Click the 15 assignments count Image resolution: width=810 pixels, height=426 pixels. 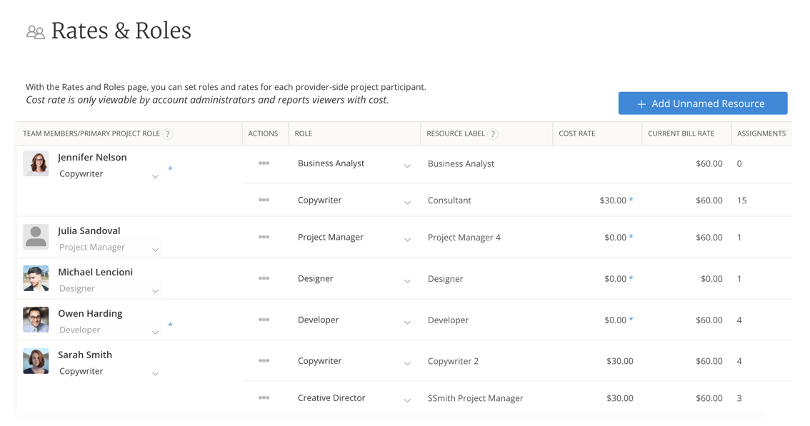click(742, 201)
